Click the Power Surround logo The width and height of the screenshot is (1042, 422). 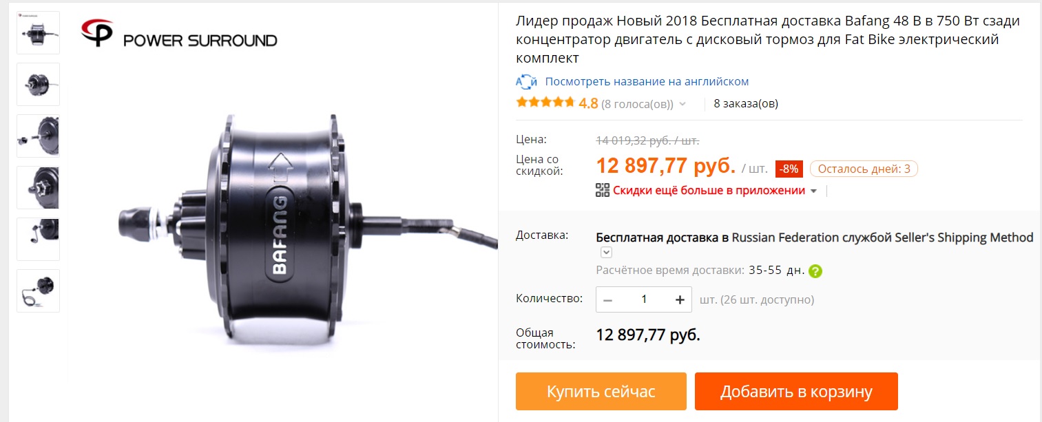tap(179, 33)
